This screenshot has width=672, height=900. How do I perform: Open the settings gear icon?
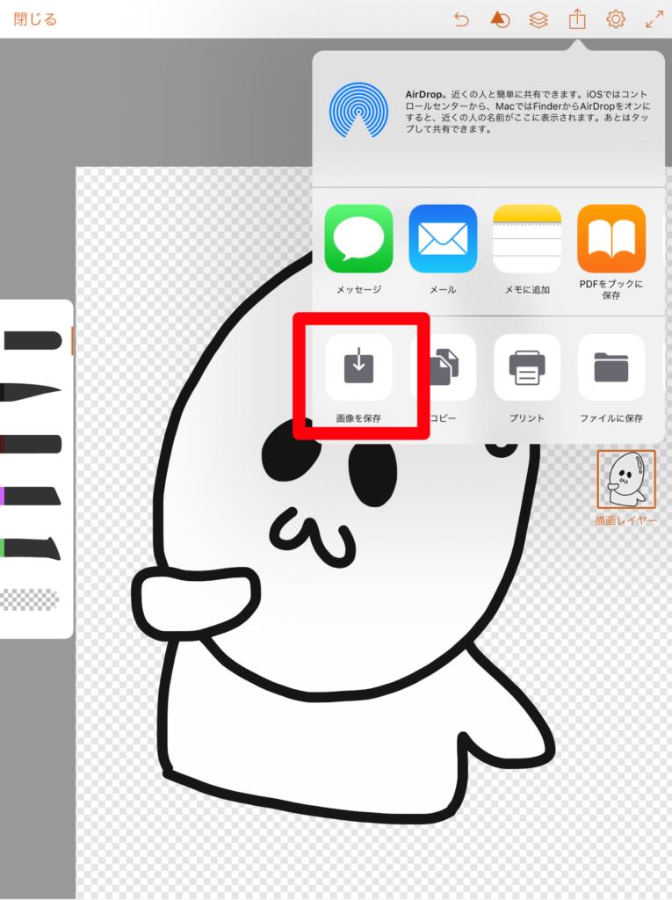[616, 19]
